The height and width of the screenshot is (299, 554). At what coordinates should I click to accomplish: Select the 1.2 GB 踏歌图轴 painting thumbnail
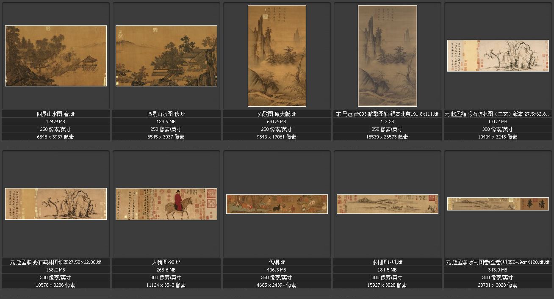click(x=388, y=56)
